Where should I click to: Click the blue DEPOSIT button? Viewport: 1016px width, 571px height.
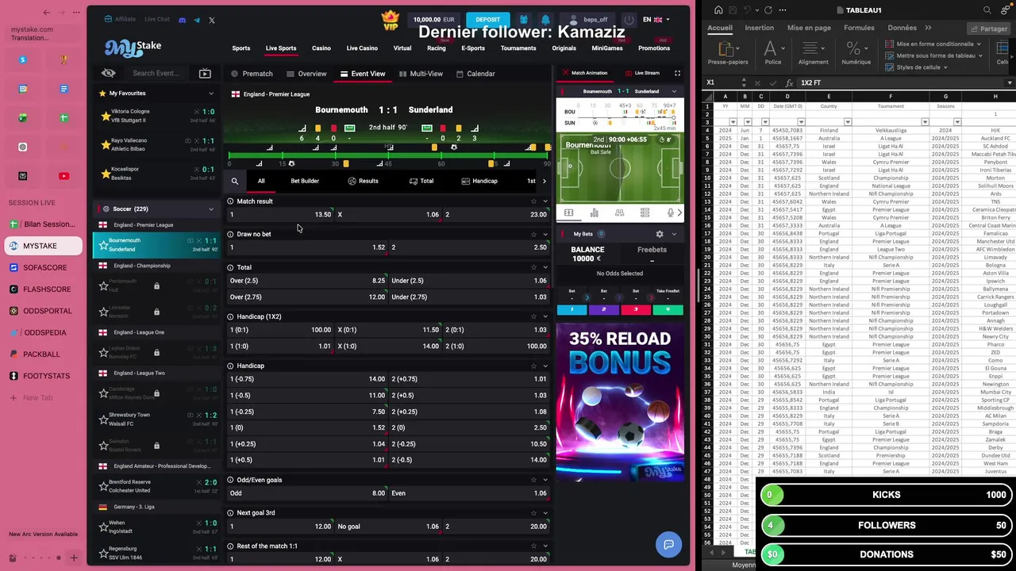(488, 20)
